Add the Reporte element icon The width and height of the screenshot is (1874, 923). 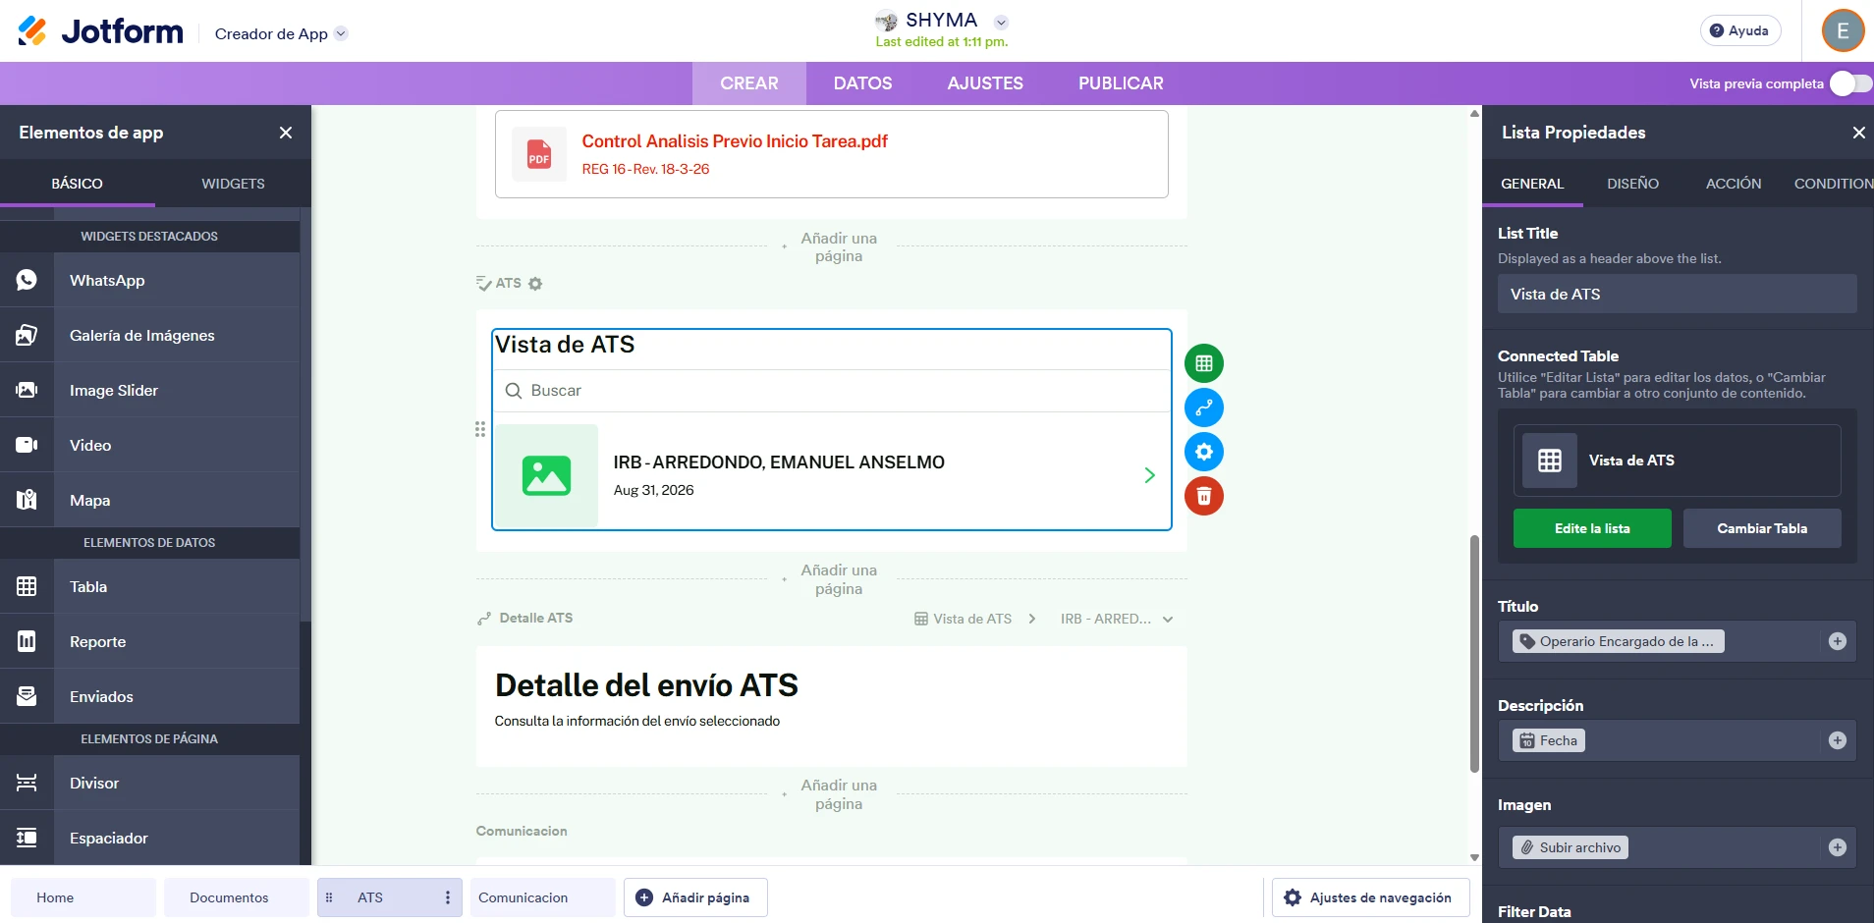pyautogui.click(x=27, y=641)
